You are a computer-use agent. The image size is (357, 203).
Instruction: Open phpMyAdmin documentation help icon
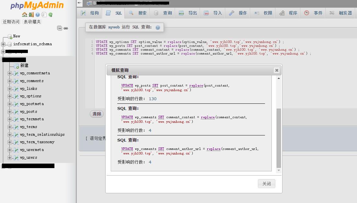[x=38, y=15]
